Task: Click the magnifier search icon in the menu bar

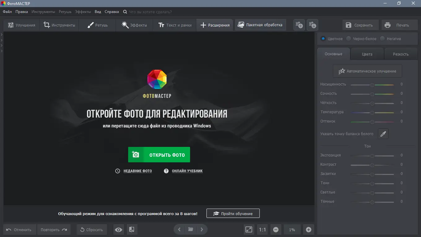Action: [125, 12]
